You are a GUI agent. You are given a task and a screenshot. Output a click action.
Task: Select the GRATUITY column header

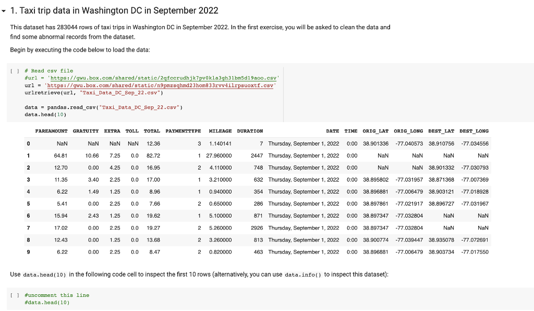(86, 131)
